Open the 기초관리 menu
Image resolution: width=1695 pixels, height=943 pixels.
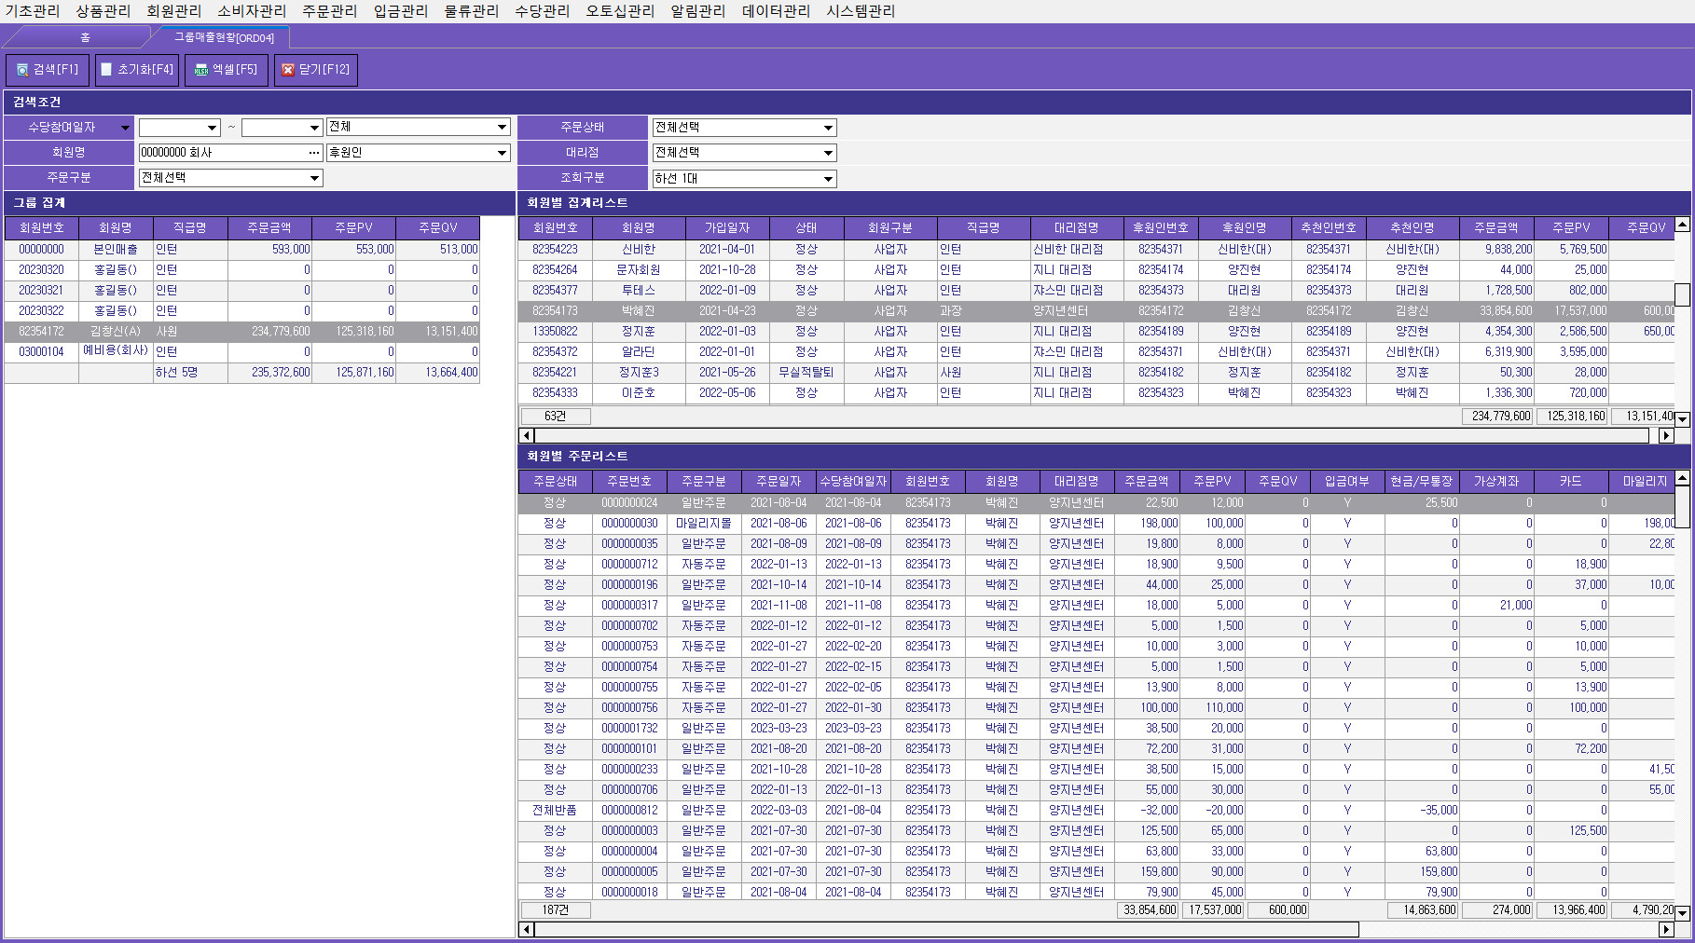coord(32,11)
